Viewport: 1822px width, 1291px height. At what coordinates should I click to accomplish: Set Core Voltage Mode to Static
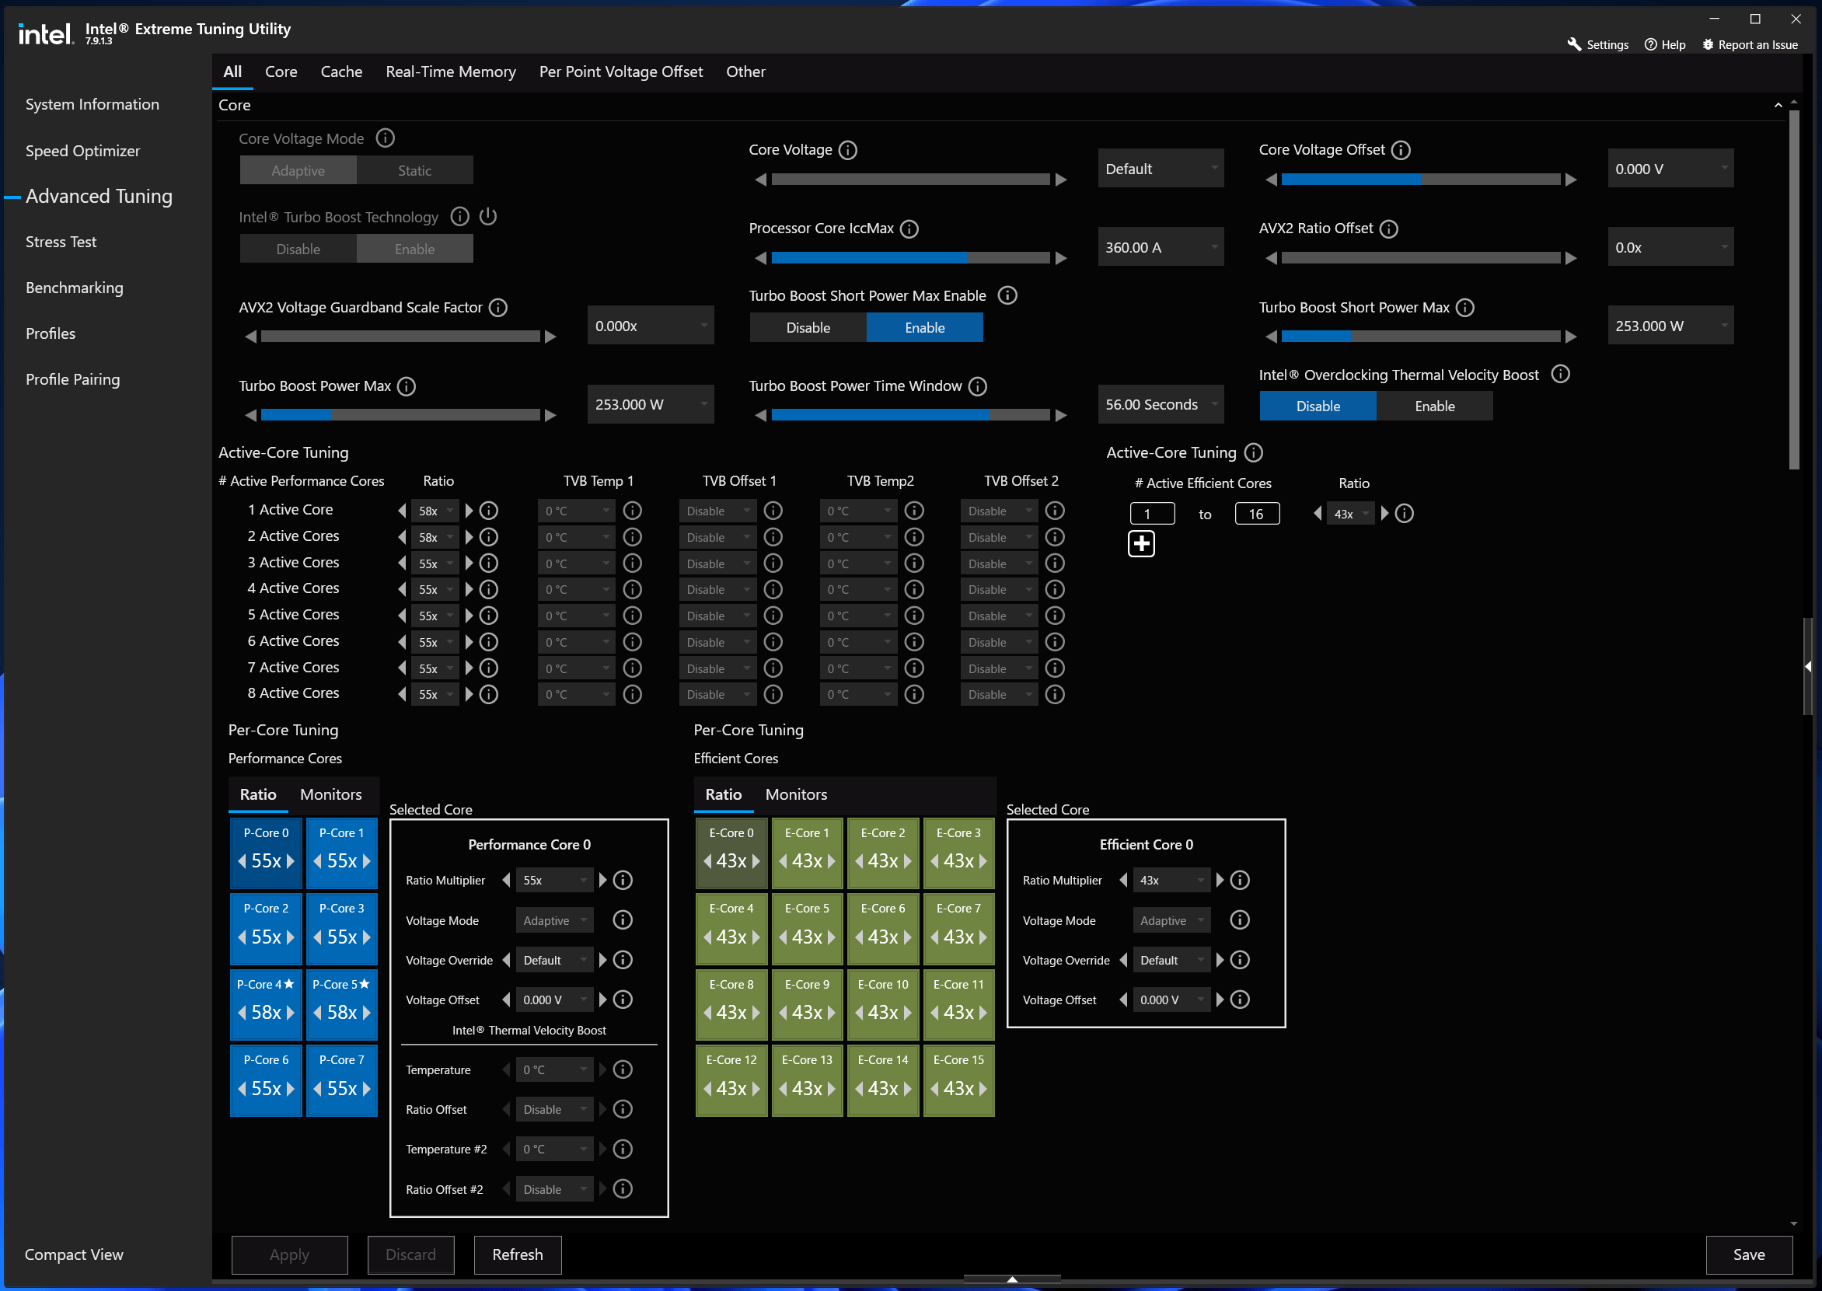(x=415, y=171)
